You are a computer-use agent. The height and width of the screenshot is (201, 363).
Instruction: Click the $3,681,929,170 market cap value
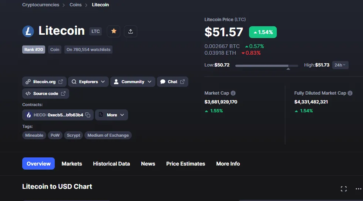[x=221, y=102]
